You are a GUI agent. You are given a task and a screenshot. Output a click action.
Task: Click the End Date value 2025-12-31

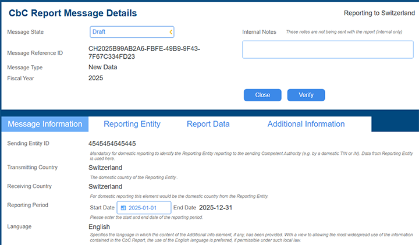pyautogui.click(x=216, y=207)
